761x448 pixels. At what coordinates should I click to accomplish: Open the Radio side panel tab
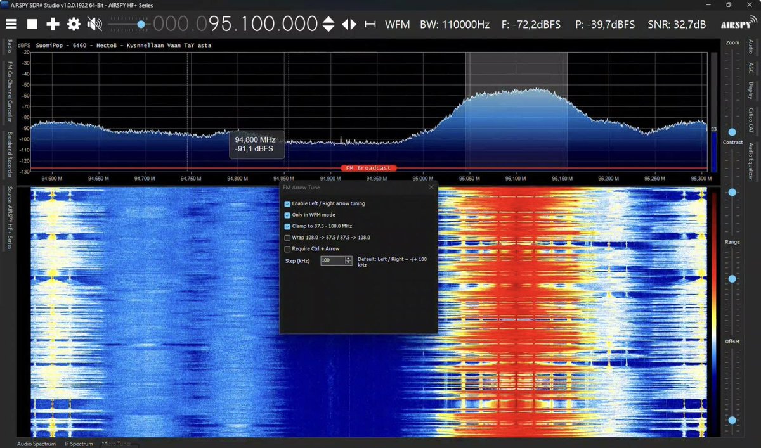click(10, 47)
